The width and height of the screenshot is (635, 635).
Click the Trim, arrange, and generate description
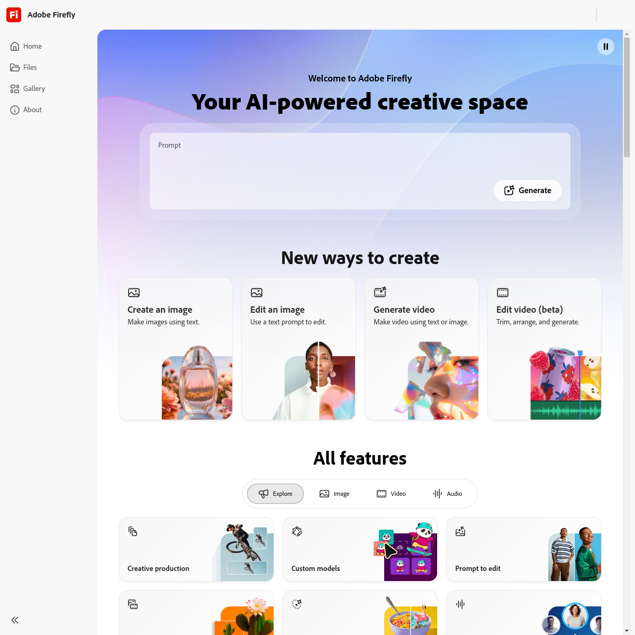(538, 322)
